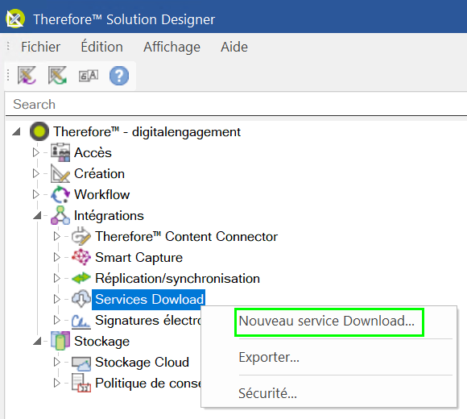Expand the Services Dowload node

point(57,299)
